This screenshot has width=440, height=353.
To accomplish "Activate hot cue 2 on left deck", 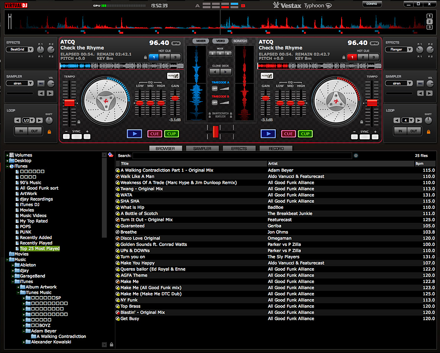I will coord(165,57).
